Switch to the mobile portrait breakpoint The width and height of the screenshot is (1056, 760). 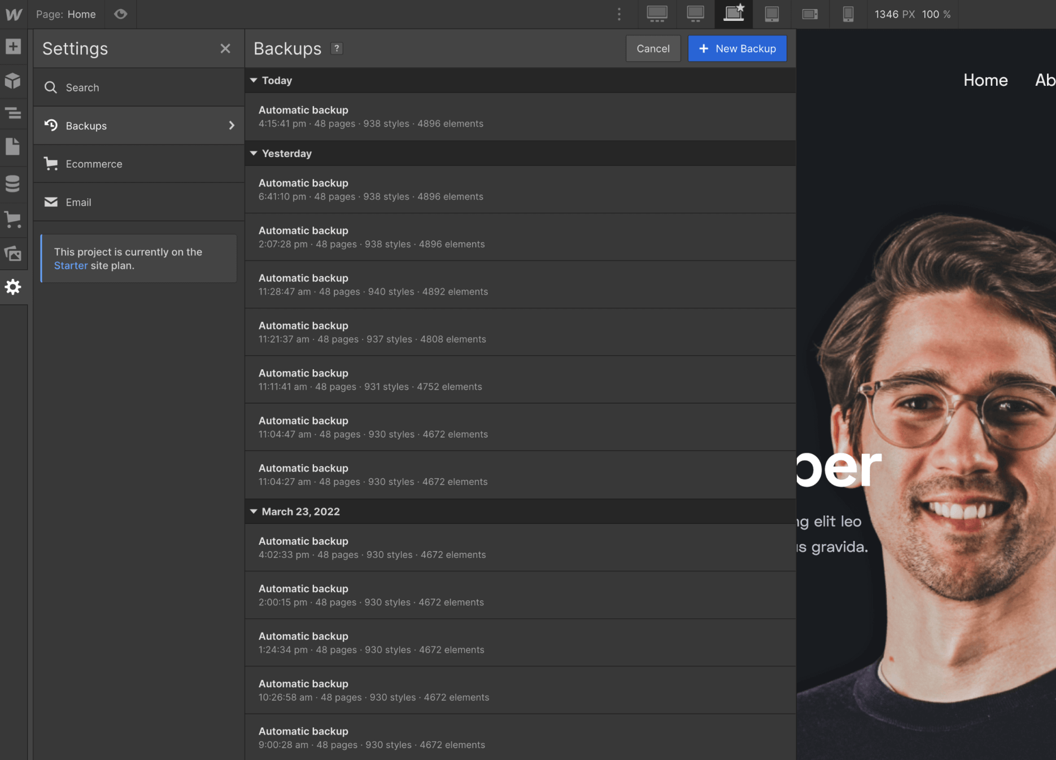point(848,14)
